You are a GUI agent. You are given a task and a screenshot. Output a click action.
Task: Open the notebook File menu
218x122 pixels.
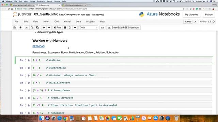[x=17, y=22]
